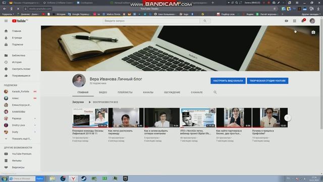Switch to the О КАНАЛЕ tab
Image resolution: width=323 pixels, height=182 pixels.
pos(196,92)
